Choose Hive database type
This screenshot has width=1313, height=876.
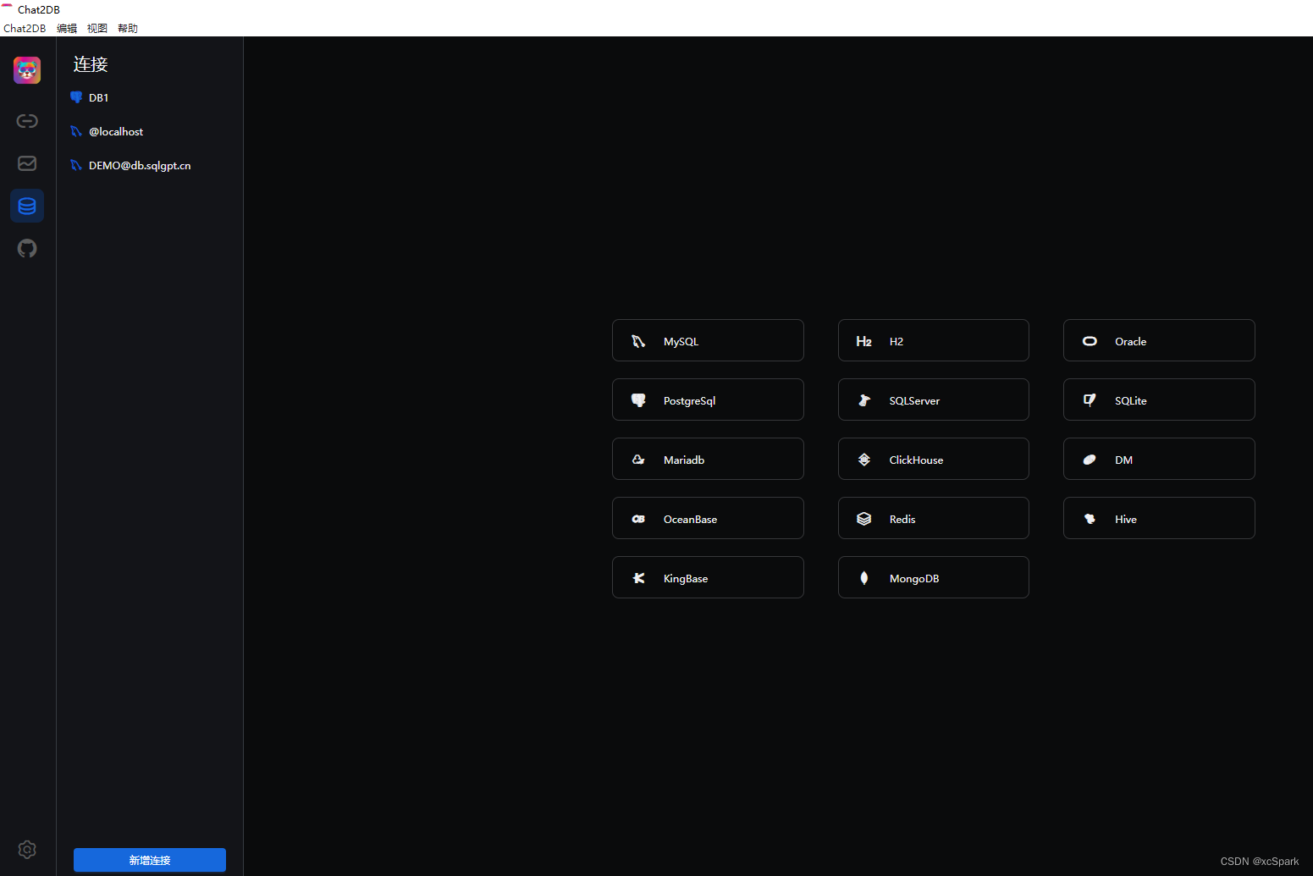[1159, 518]
